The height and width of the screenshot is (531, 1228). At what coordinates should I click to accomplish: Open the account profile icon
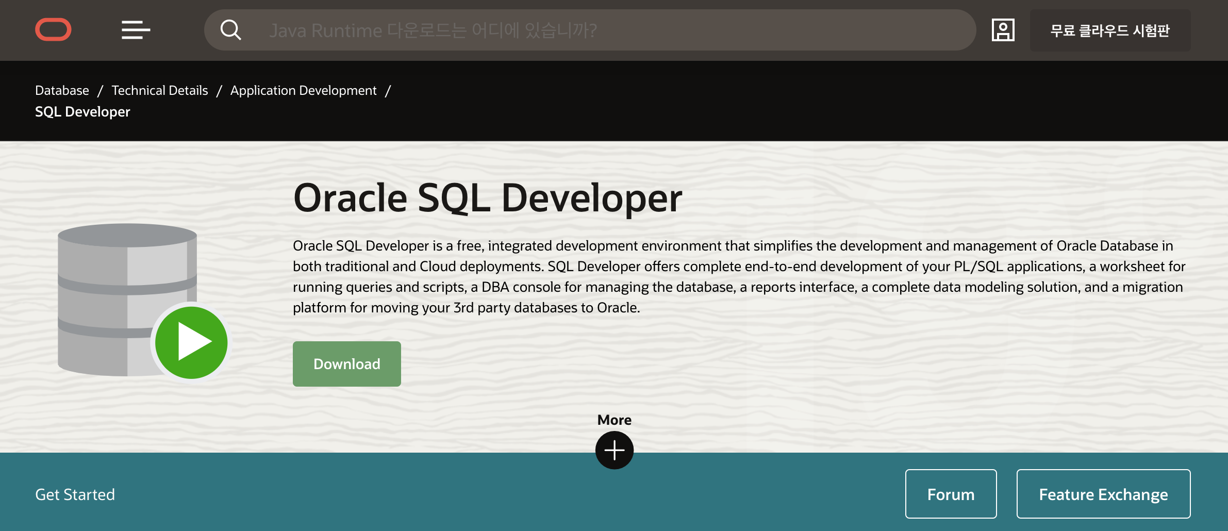(x=1003, y=30)
